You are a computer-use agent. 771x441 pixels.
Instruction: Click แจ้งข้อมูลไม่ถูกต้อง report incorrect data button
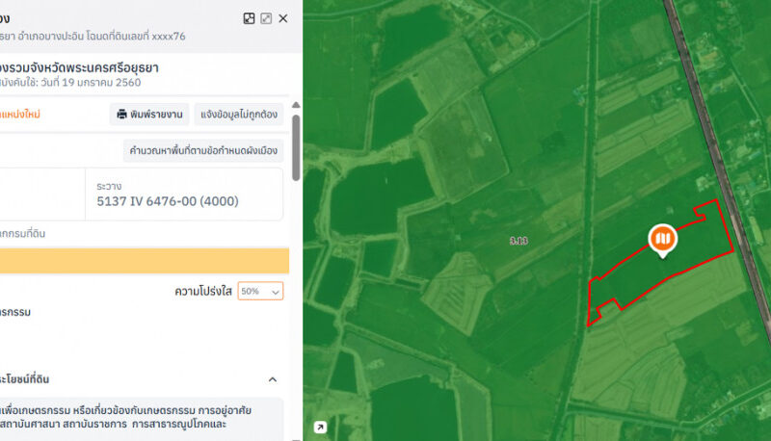tap(238, 114)
